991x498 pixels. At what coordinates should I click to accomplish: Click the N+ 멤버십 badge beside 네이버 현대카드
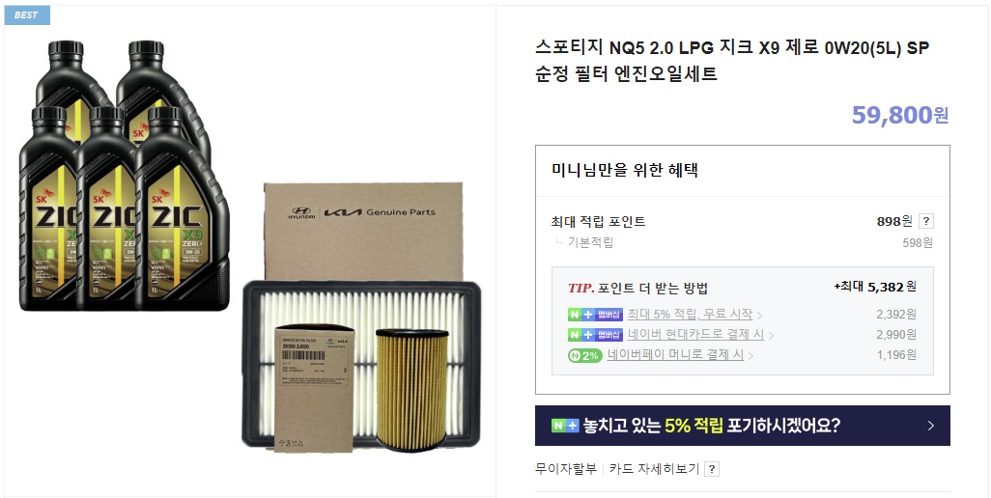tap(595, 335)
